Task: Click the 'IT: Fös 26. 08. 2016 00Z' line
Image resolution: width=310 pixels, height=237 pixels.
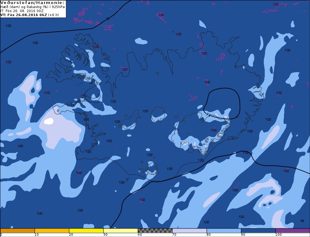Action: pyautogui.click(x=22, y=11)
